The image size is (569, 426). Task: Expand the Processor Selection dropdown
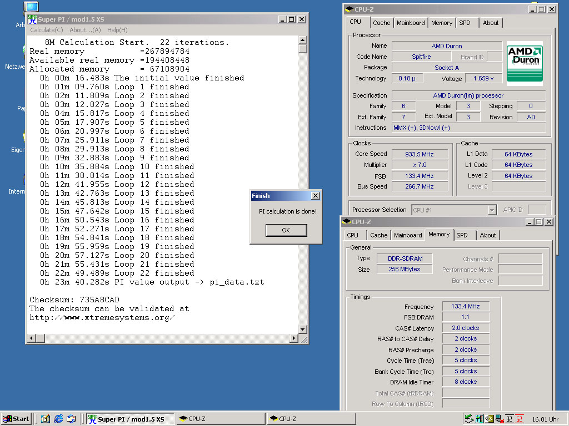[x=491, y=210]
